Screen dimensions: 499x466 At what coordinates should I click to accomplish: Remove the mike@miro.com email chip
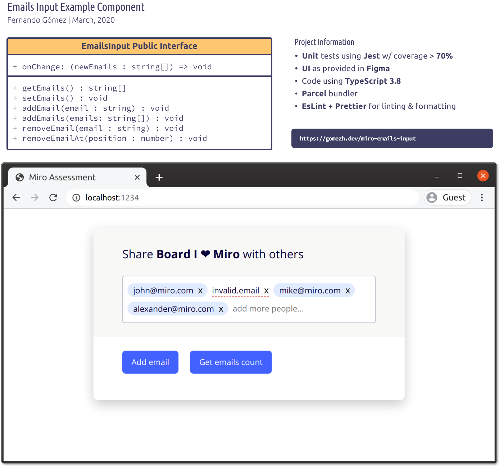click(x=348, y=291)
